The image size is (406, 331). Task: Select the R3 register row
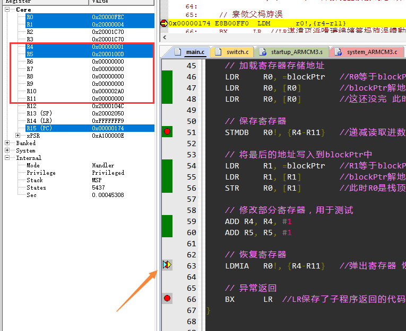tap(90, 39)
